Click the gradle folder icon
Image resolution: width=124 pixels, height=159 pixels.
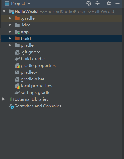[17, 45]
